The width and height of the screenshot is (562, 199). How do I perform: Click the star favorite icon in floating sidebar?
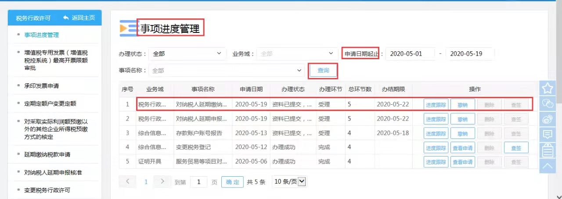tap(547, 89)
